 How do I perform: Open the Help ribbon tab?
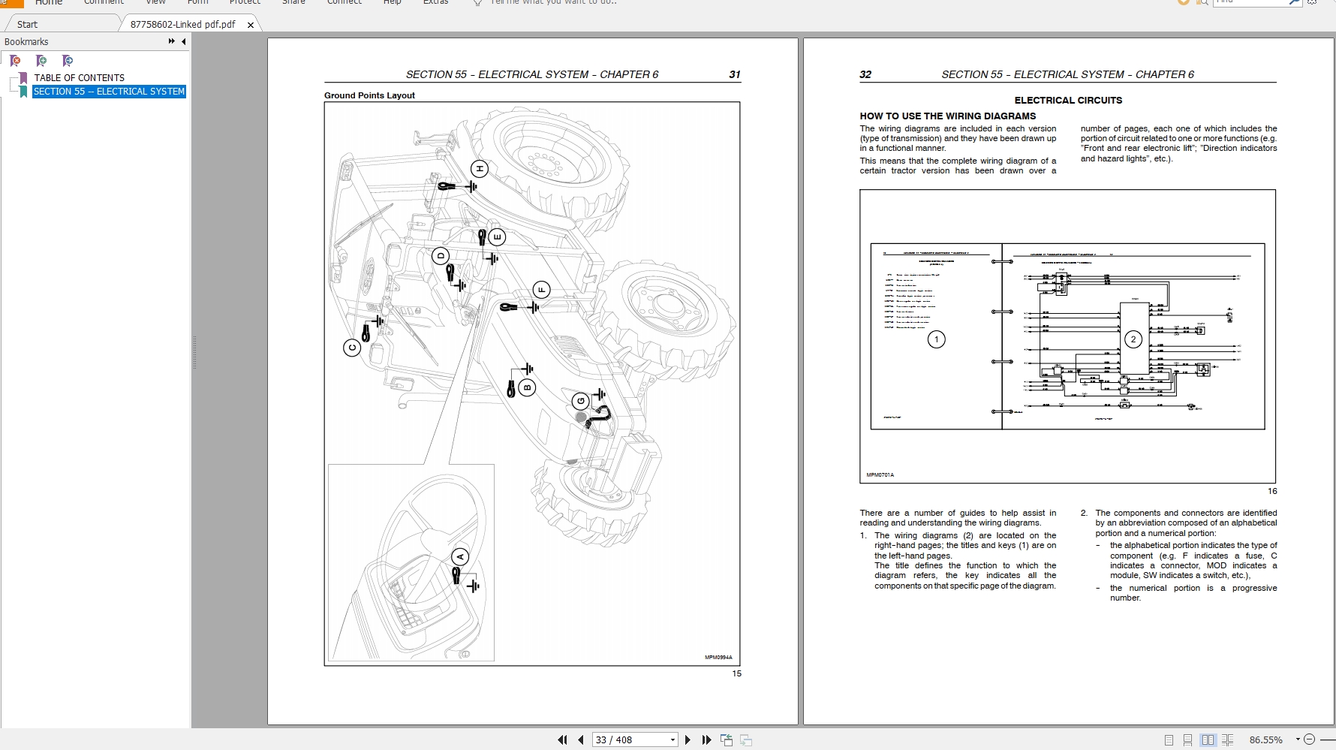[x=392, y=2]
